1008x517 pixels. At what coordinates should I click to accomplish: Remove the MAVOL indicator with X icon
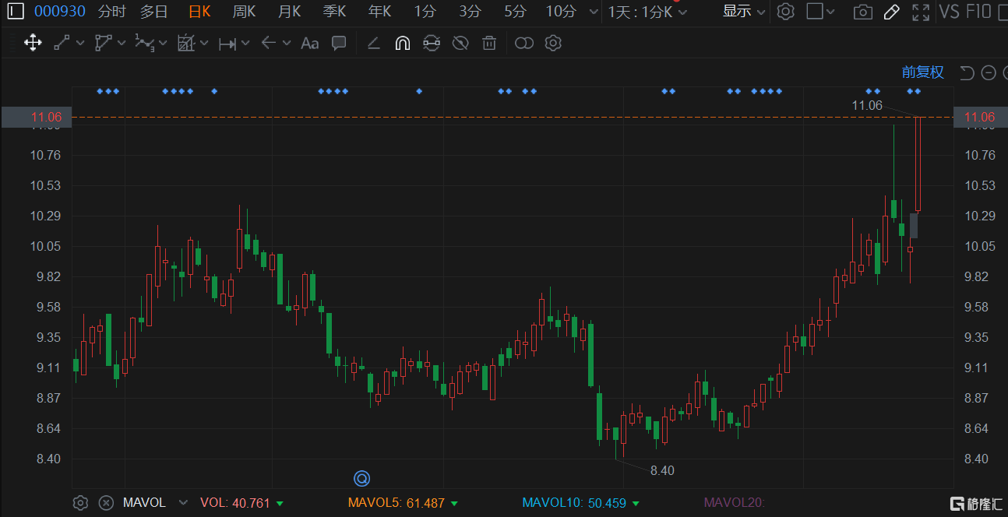point(106,503)
